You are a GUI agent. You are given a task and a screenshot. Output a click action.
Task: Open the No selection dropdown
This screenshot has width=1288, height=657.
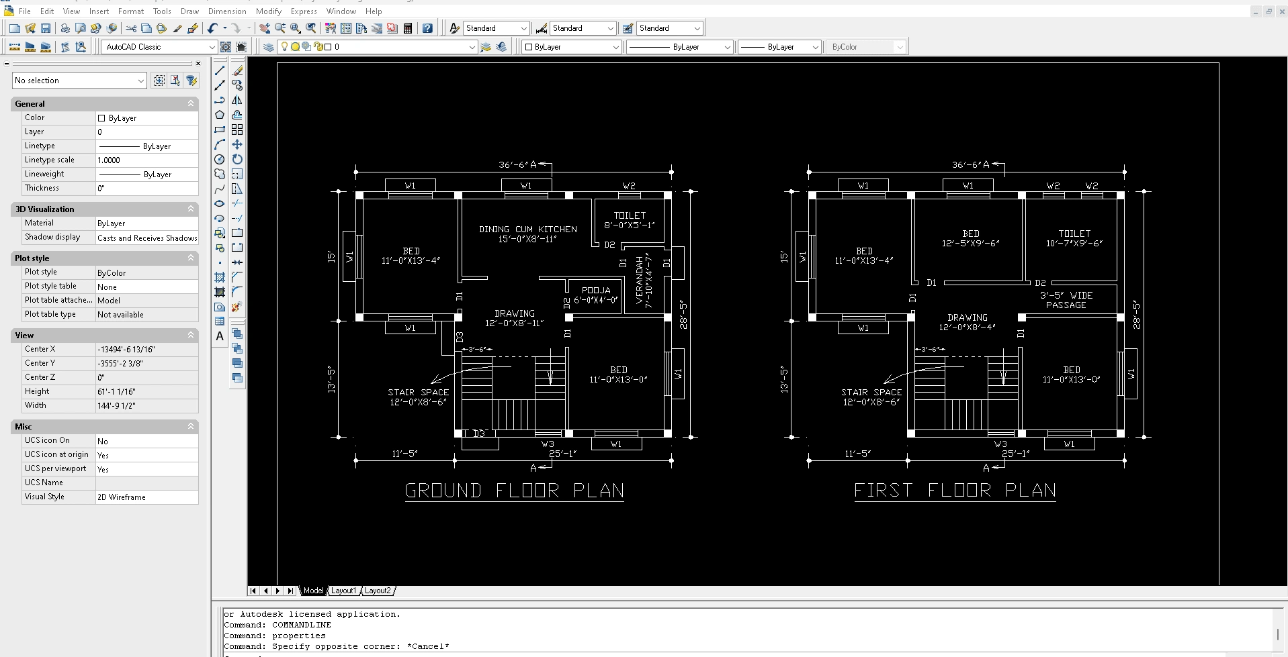[x=79, y=81]
